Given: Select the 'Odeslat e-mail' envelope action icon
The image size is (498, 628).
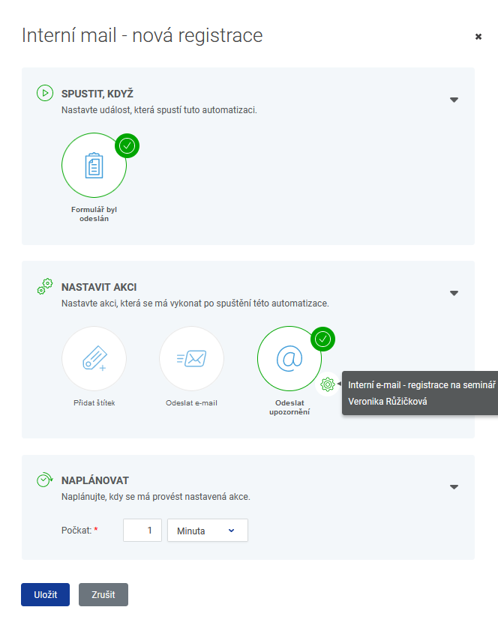Looking at the screenshot, I should click(192, 358).
